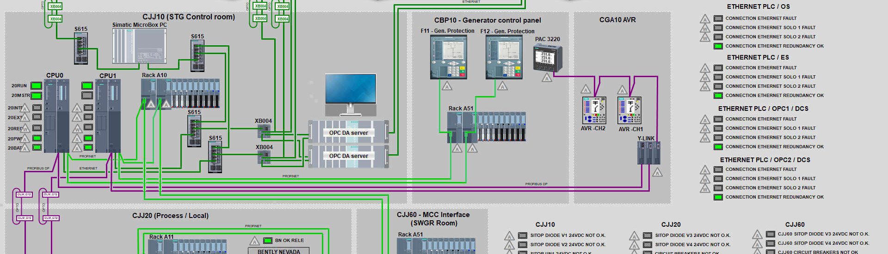Open F12 Gen. Protection relay

point(504,57)
